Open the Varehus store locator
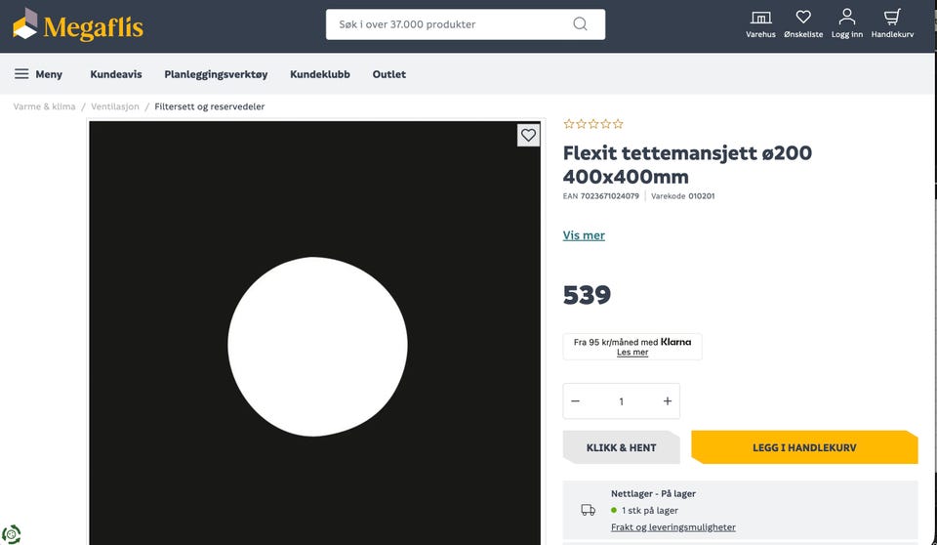This screenshot has width=937, height=545. point(760,24)
